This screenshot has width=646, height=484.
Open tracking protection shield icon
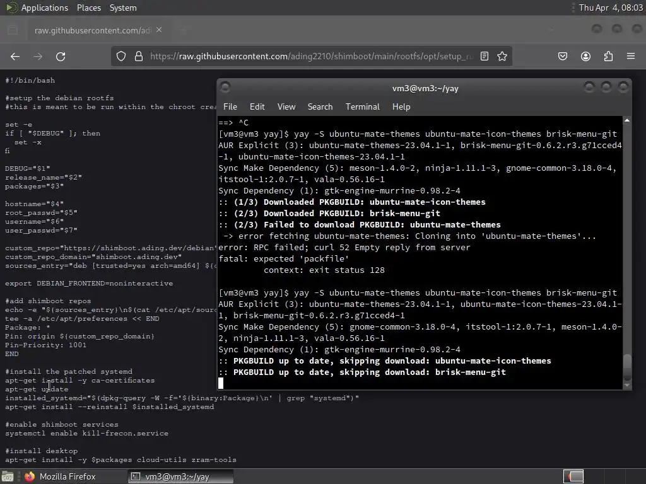pos(120,56)
